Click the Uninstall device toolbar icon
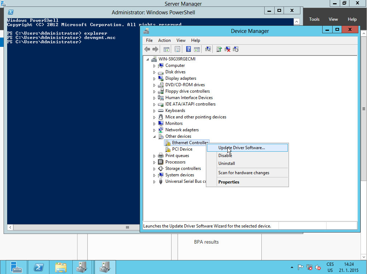 [x=227, y=49]
